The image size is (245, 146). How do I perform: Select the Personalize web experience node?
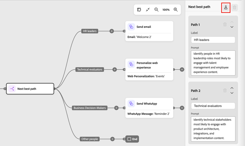149,69
